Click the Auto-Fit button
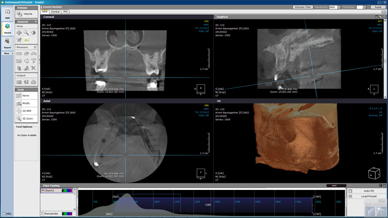Image resolution: width=388 pixels, height=218 pixels. click(x=368, y=191)
